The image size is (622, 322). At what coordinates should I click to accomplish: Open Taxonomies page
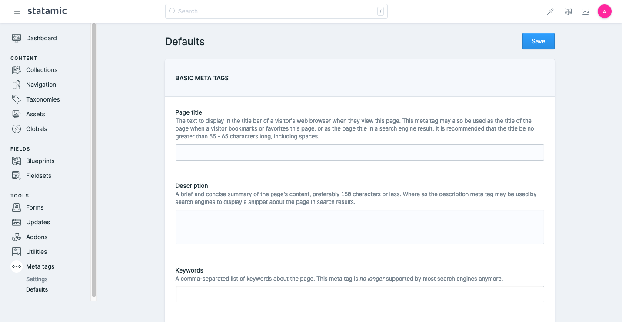43,99
